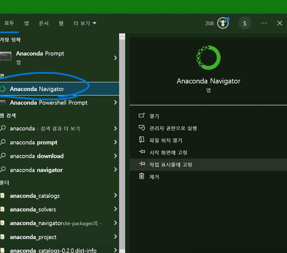This screenshot has height=253, width=287.
Task: Open the rewards trophy icon
Action: point(223,23)
